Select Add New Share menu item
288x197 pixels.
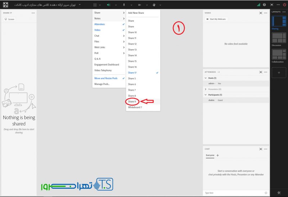[135, 13]
